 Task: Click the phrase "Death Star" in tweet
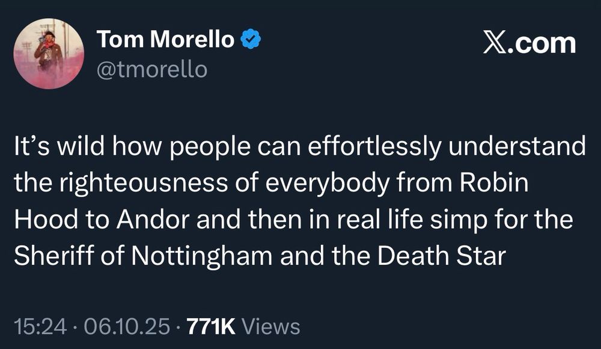tap(442, 256)
